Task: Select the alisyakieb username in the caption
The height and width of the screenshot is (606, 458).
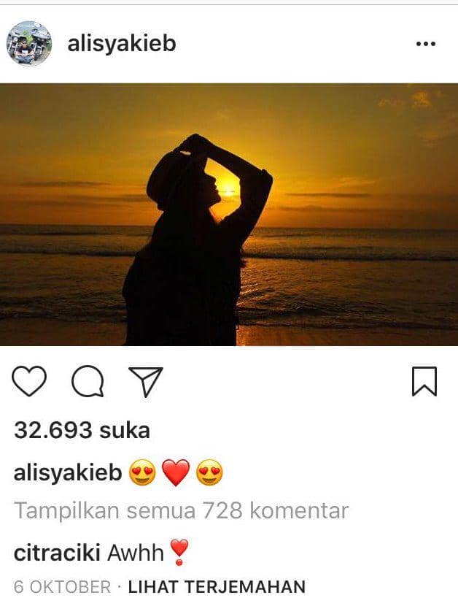Action: click(68, 472)
